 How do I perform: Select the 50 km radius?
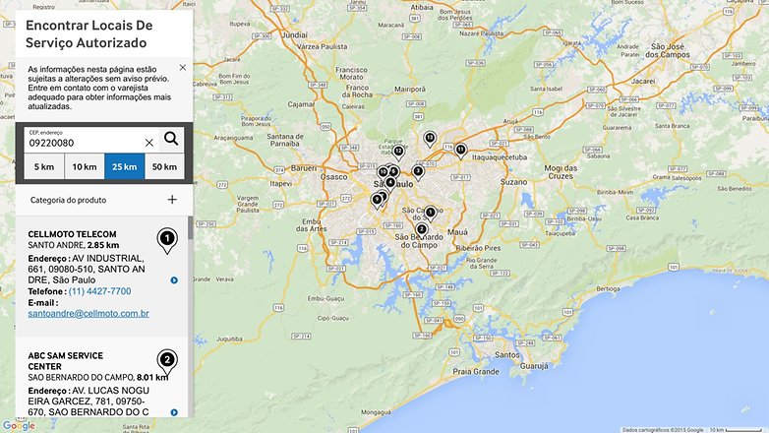coord(164,167)
